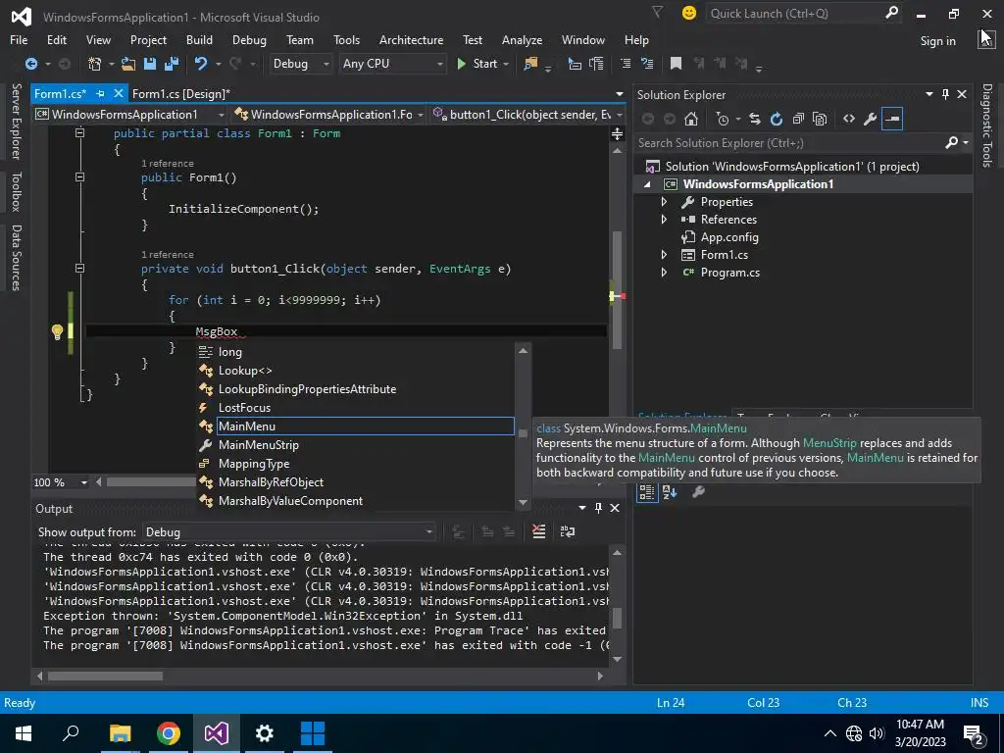Refresh Solution Explorer with blue circular arrow
1004x753 pixels.
(x=777, y=119)
